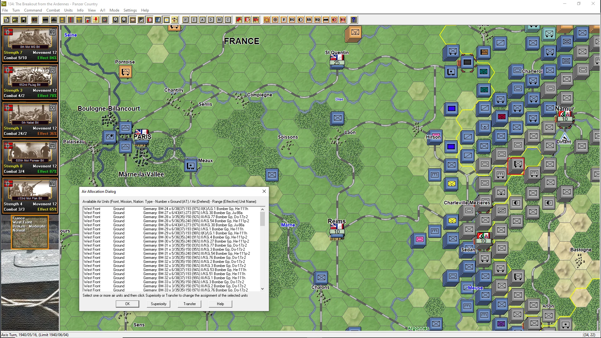Select the 5th Nebel Btl unit card
The width and height of the screenshot is (601, 338).
(30, 120)
